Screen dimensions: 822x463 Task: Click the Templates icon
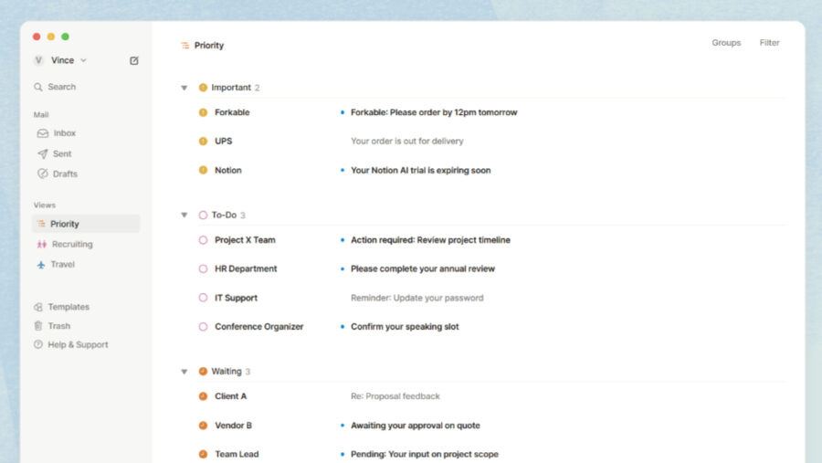(x=38, y=307)
